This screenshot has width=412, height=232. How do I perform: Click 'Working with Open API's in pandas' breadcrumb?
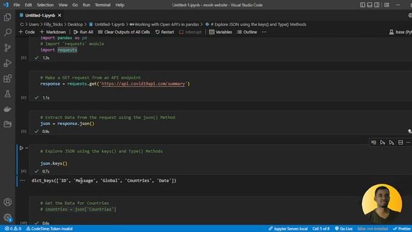[165, 24]
